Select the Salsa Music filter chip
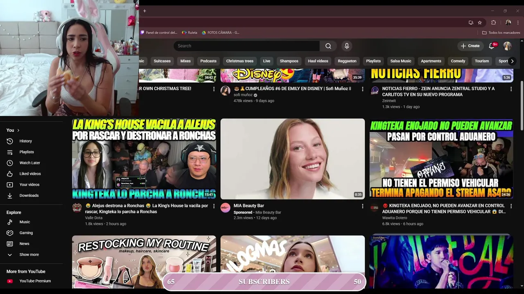Viewport: 524px width, 294px height. 401,61
